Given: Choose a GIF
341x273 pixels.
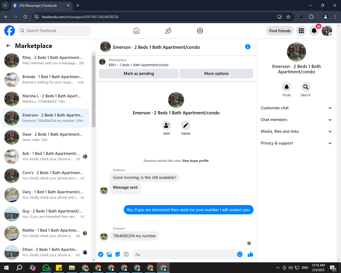Looking at the screenshot, I should 126,254.
